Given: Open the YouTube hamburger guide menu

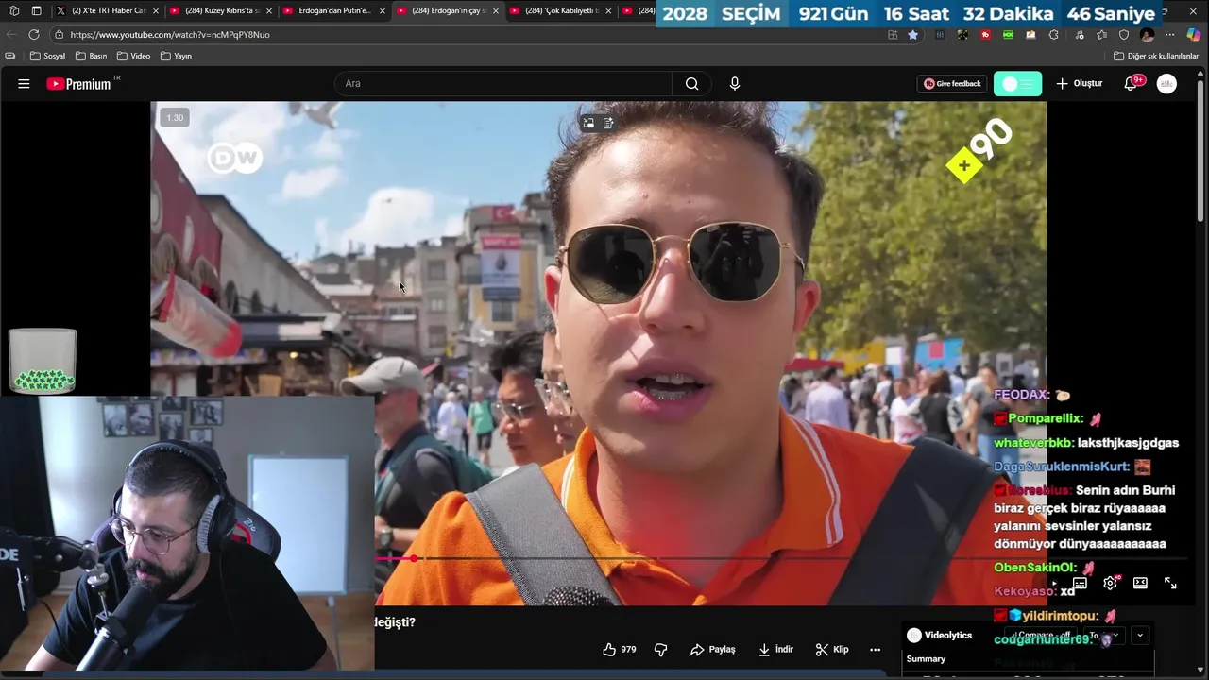Looking at the screenshot, I should [24, 83].
